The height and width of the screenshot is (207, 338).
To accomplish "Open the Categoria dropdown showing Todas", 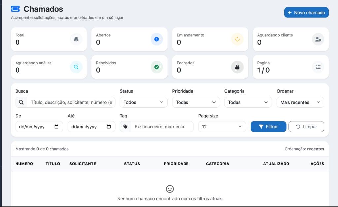I will coord(248,102).
